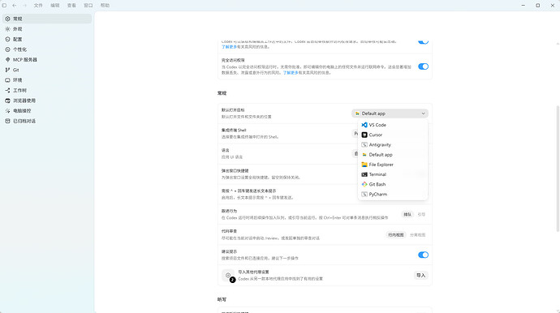The image size is (560, 313).
Task: Open the 文件 menu
Action: [38, 6]
